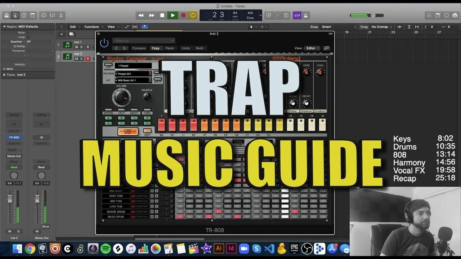
Task: Toggle the purple Count-in 1234 button
Action: pos(297,15)
